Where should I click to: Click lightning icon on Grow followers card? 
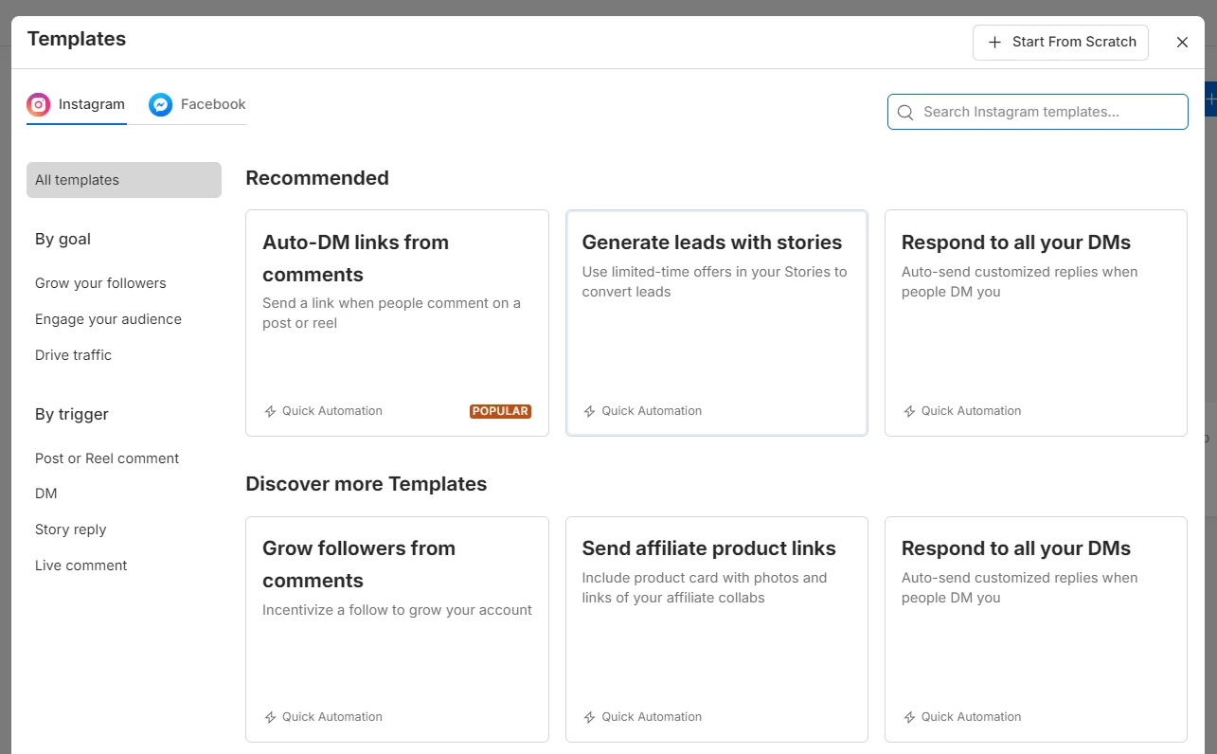click(x=270, y=717)
